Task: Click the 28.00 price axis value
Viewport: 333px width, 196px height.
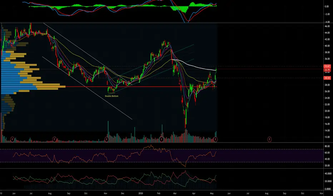Action: click(x=327, y=85)
